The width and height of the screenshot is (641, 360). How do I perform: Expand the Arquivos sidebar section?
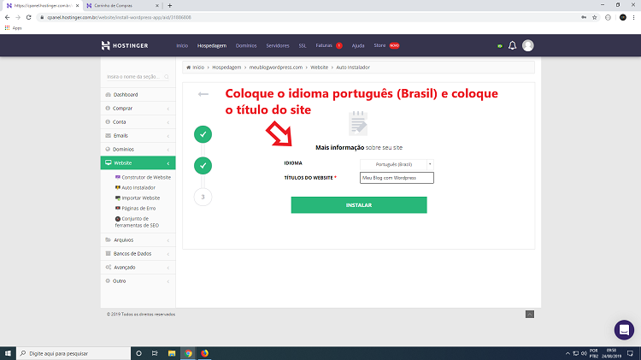click(138, 240)
